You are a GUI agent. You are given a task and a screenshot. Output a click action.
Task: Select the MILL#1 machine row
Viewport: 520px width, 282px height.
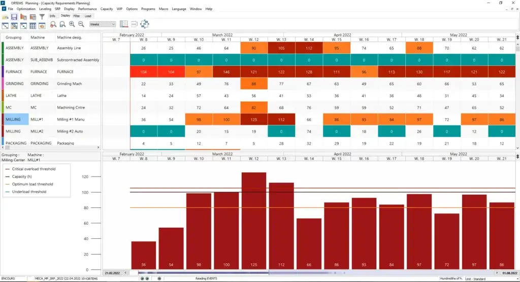click(39, 119)
